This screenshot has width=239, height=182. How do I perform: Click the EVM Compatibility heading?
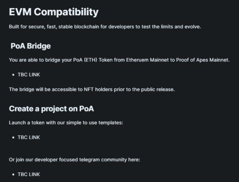click(54, 12)
